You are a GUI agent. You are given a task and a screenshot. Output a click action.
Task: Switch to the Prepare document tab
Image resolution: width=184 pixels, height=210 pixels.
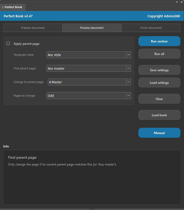click(33, 28)
